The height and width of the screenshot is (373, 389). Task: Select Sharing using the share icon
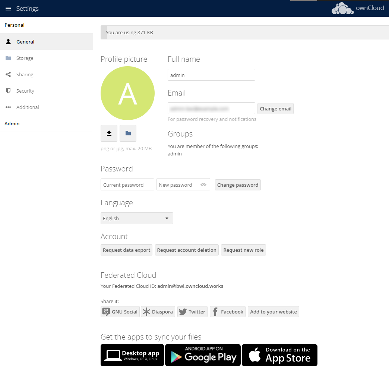pos(8,74)
